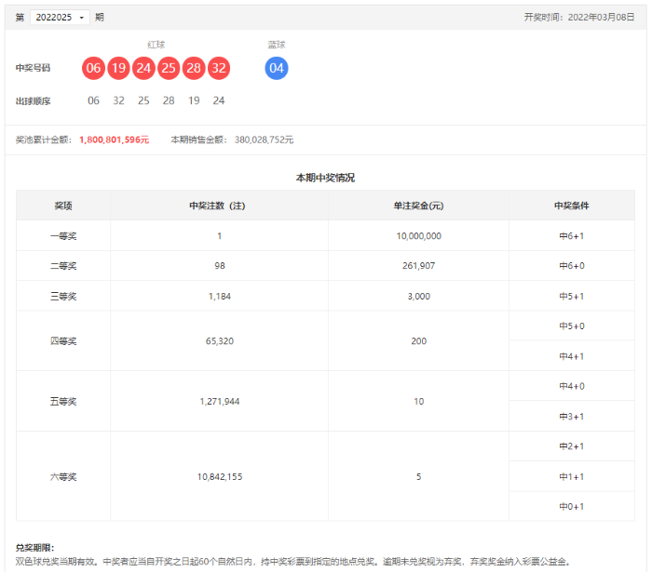Viewport: 652px width, 572px height.
Task: Click the red jackpot amount 1,800,801,596元
Action: 114,140
